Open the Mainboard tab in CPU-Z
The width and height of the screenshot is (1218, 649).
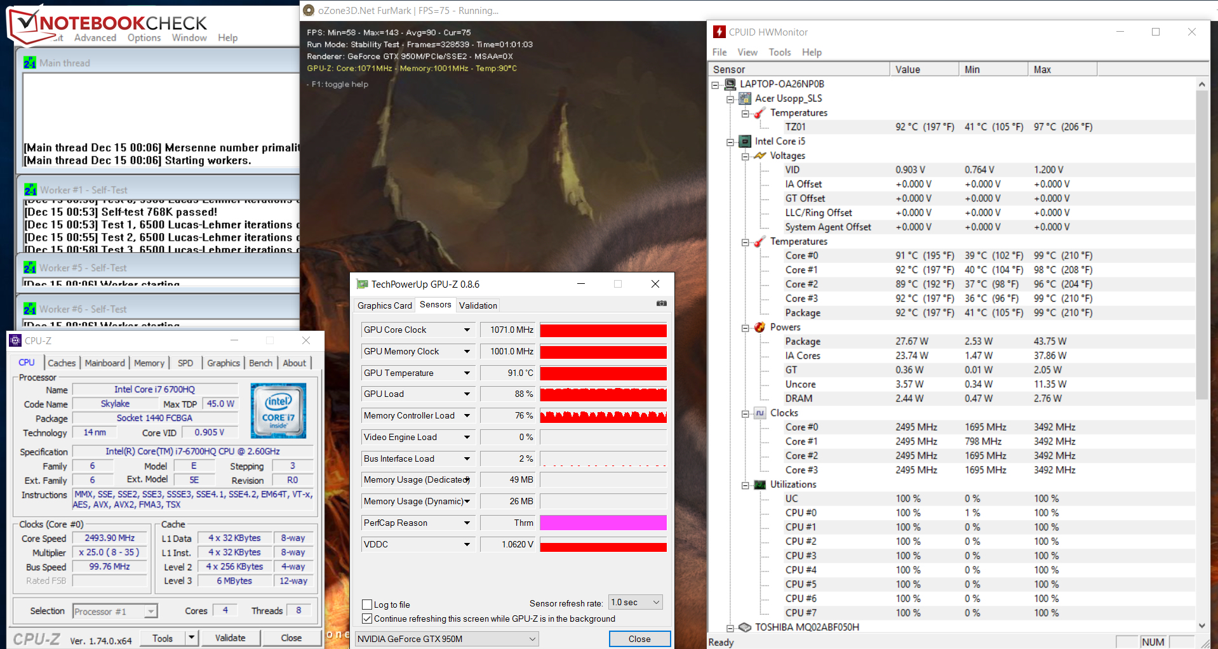click(x=105, y=363)
